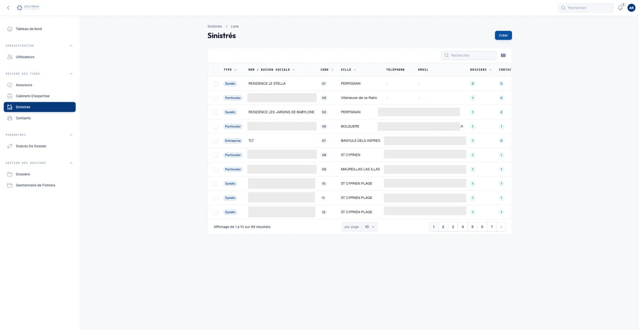Check the RESIDENCE LE STELLA row checkbox
Screen dimensions: 639x330
point(216,83)
